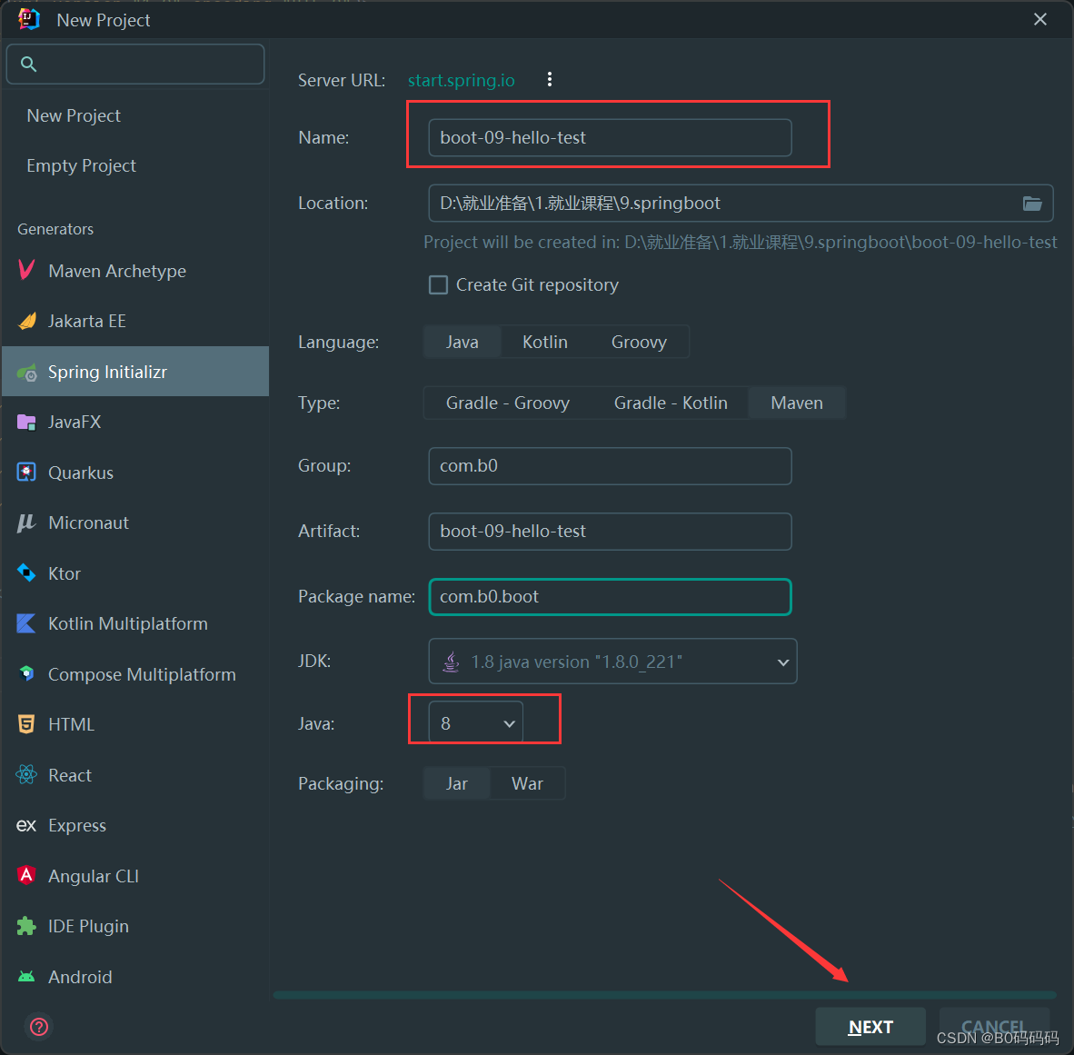Select Empty Project in sidebar

coord(135,165)
